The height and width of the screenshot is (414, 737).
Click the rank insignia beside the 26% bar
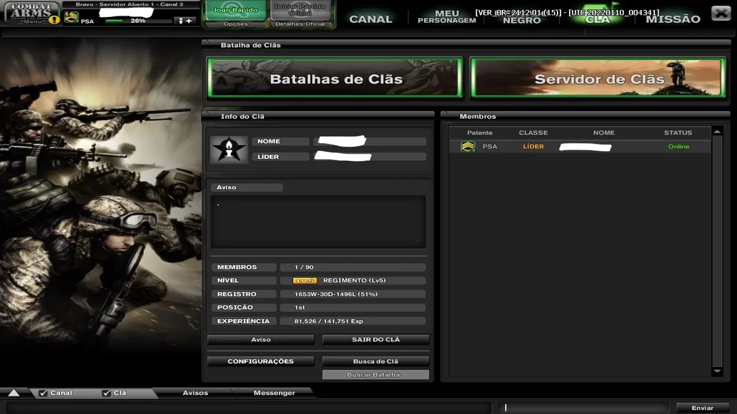pyautogui.click(x=71, y=17)
